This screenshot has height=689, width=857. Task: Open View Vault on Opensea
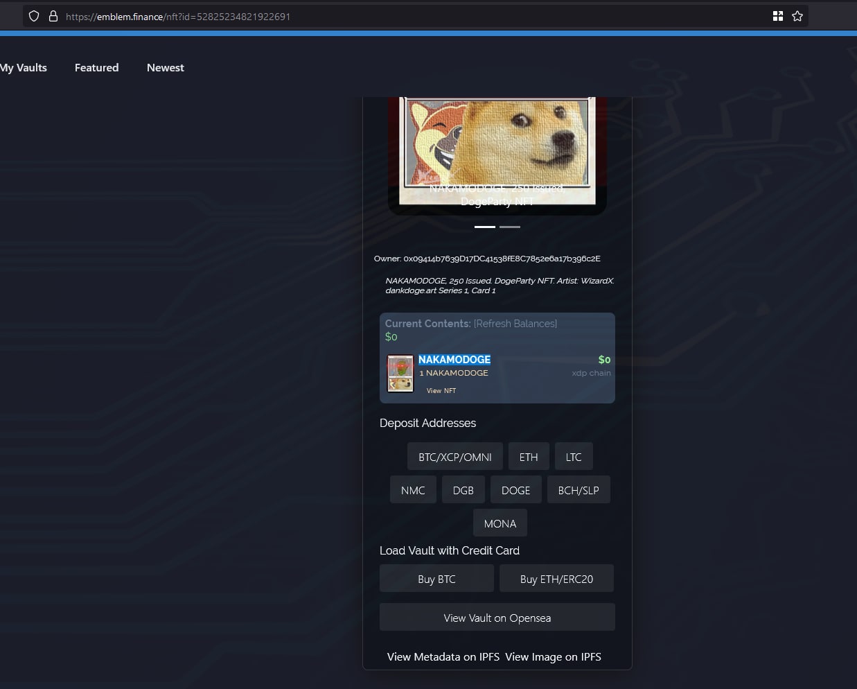click(497, 618)
